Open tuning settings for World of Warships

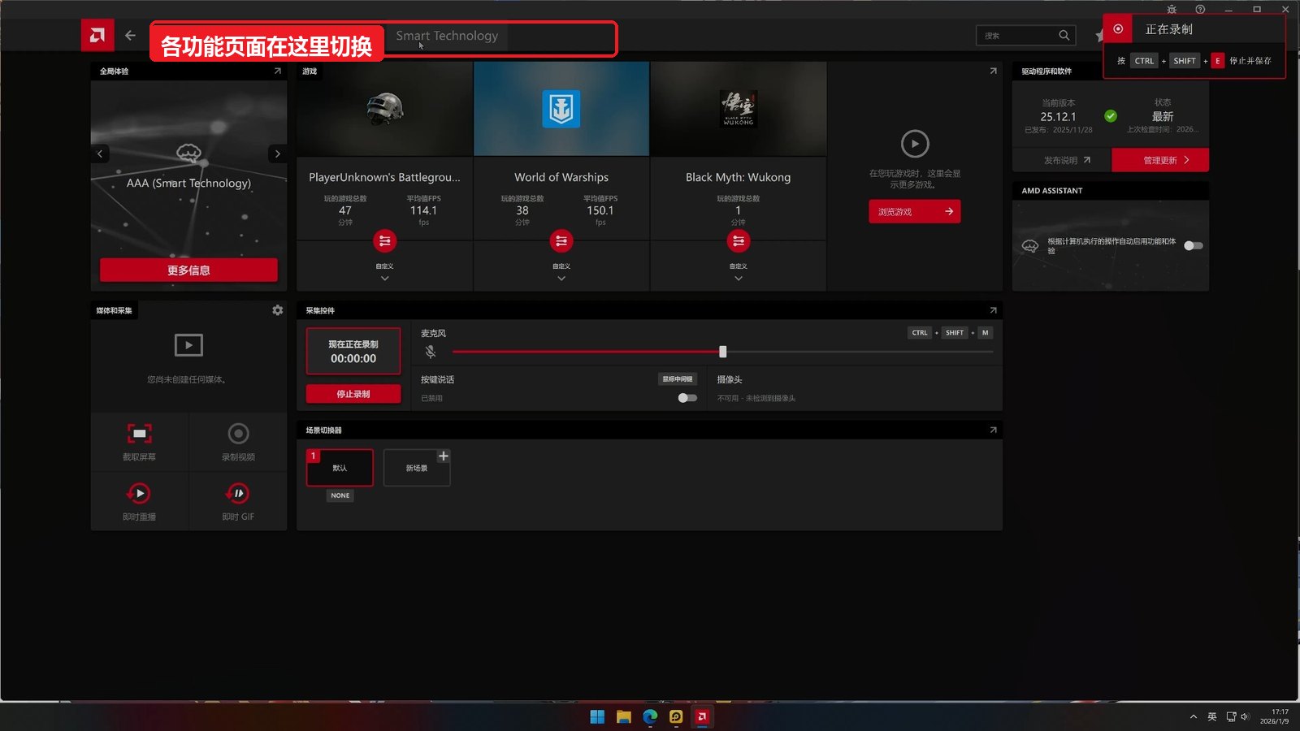(x=561, y=241)
